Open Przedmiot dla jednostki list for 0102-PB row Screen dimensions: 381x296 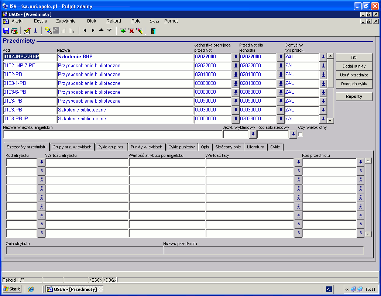[x=281, y=75]
